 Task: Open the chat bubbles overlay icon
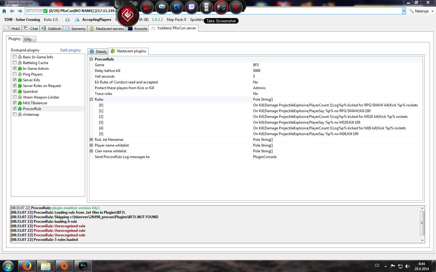point(162,7)
